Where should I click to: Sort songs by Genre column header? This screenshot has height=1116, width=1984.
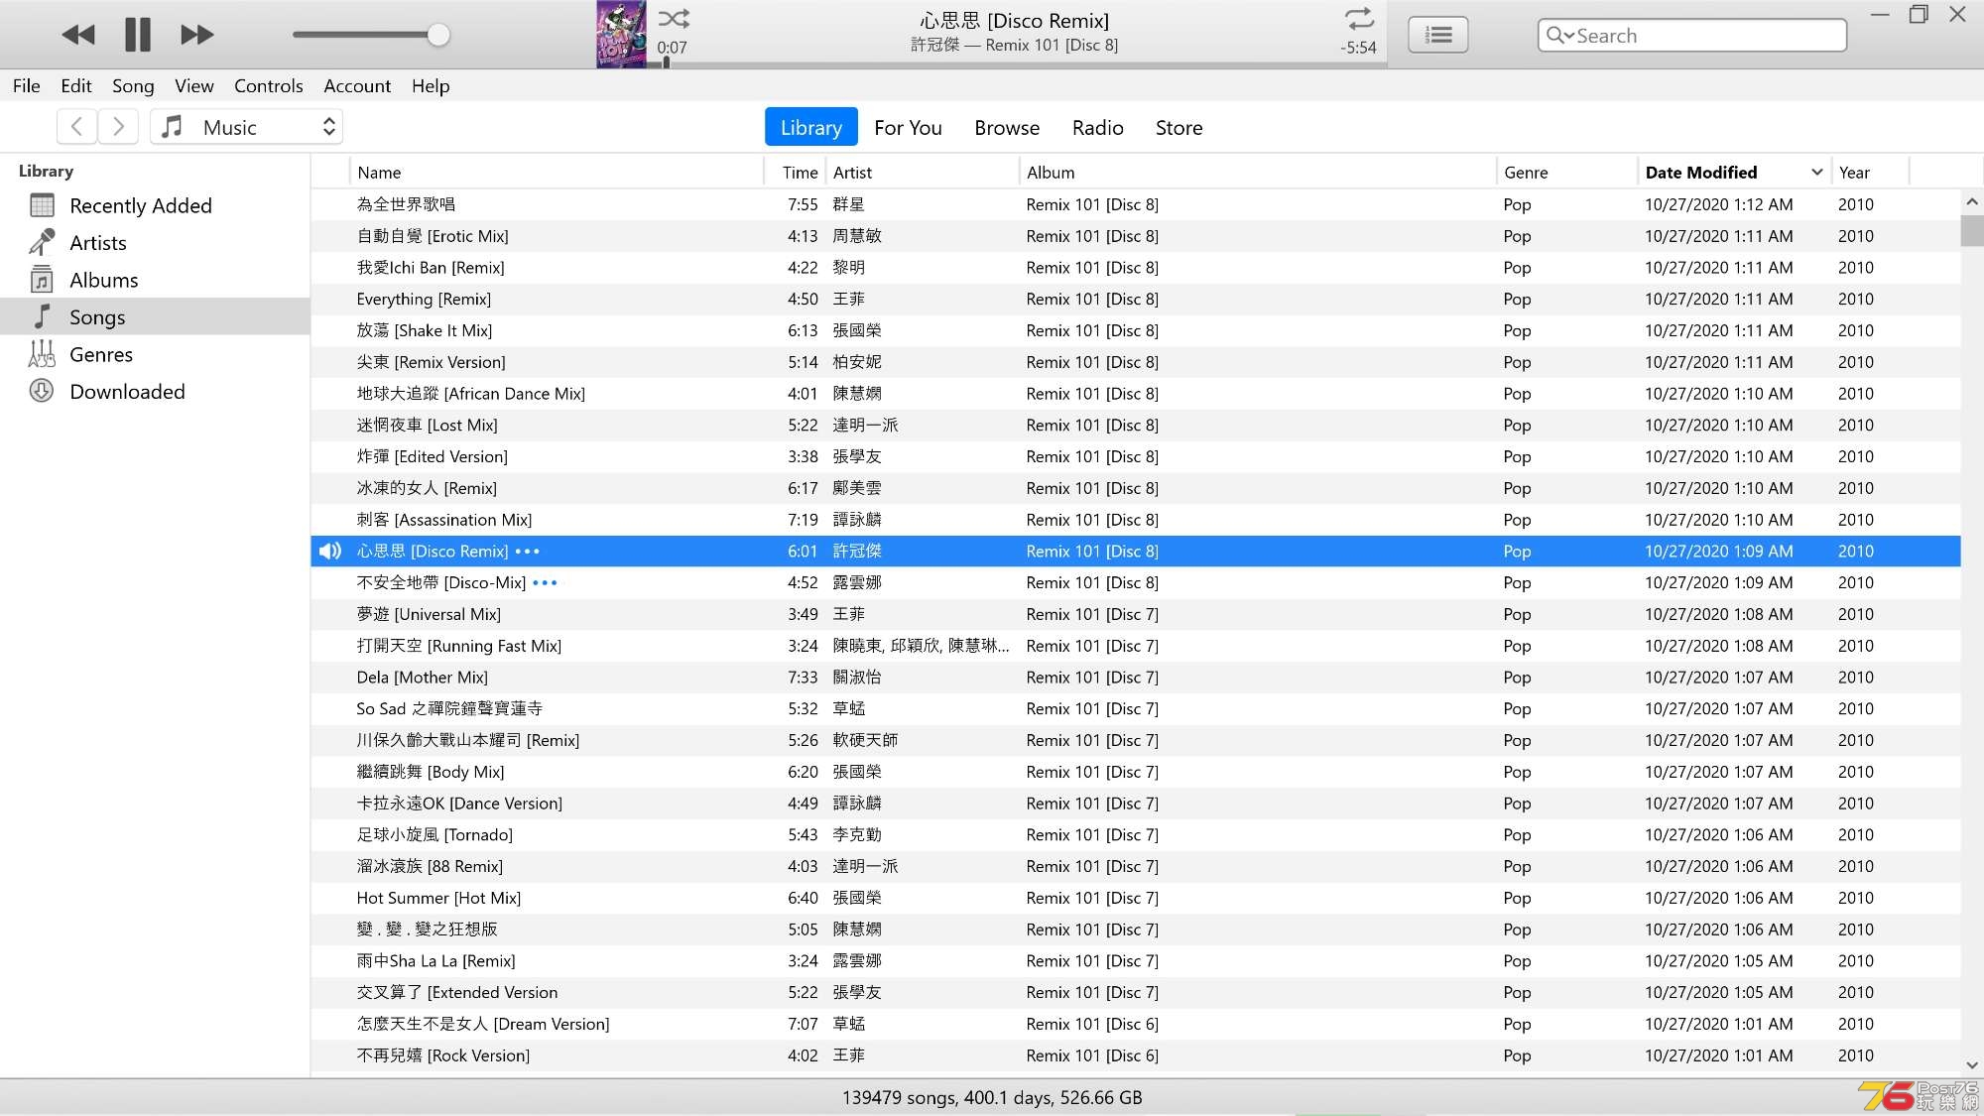(1566, 173)
